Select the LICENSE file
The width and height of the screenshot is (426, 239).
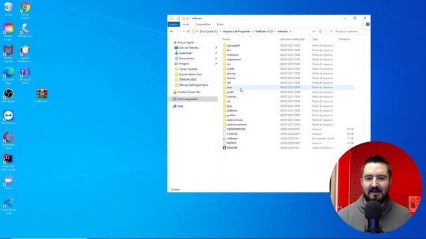click(232, 134)
